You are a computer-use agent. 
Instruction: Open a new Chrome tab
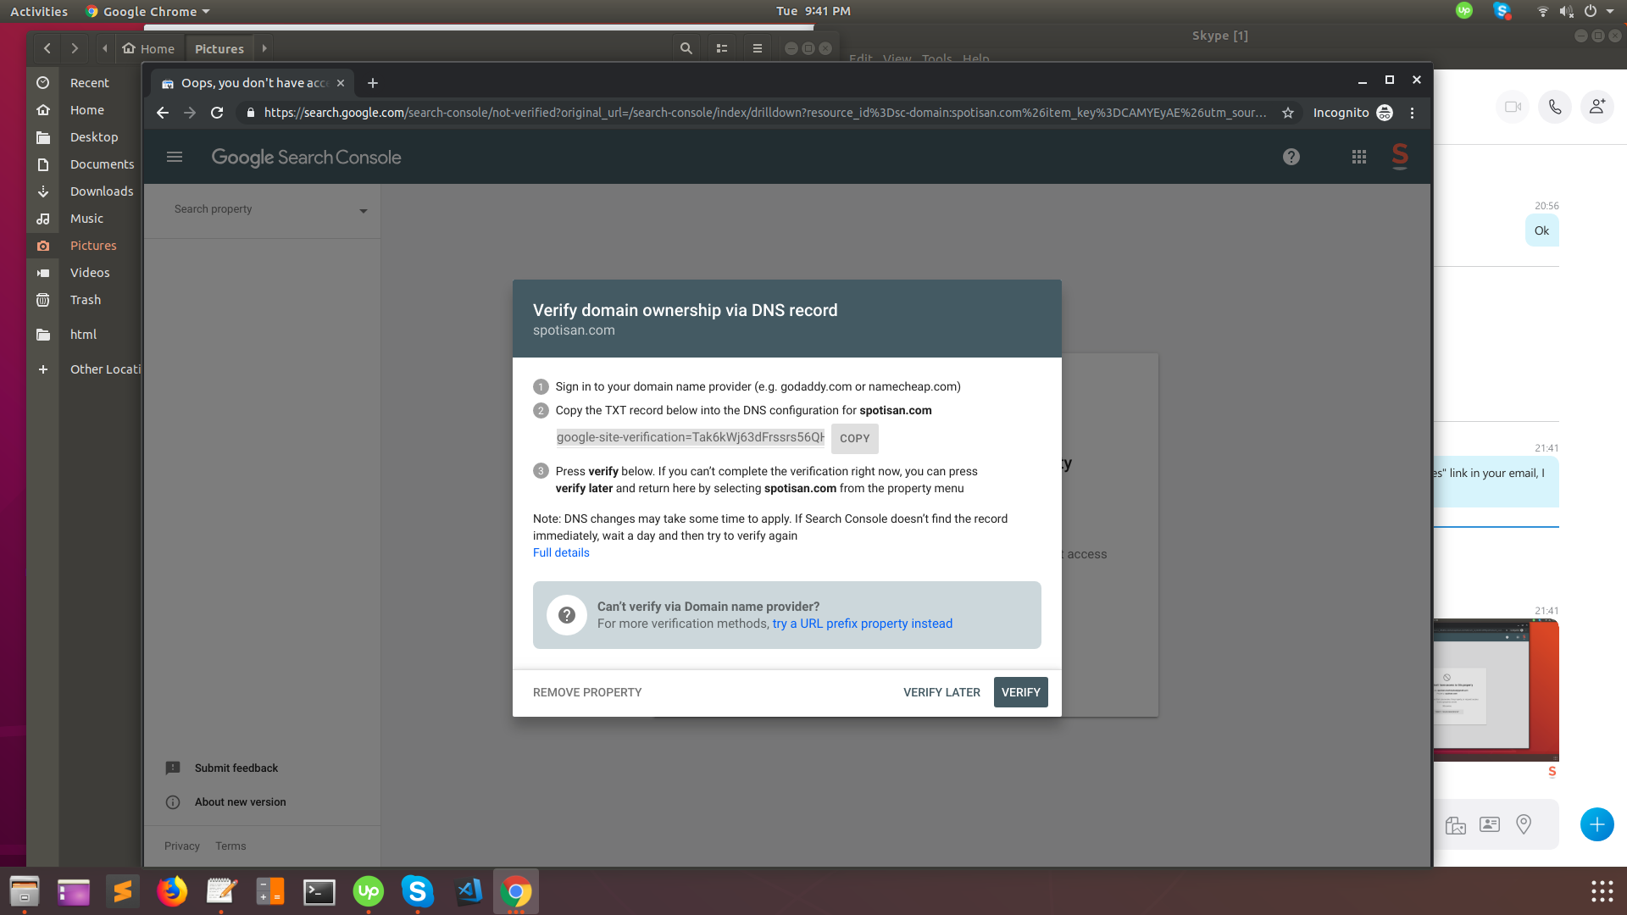pos(372,83)
